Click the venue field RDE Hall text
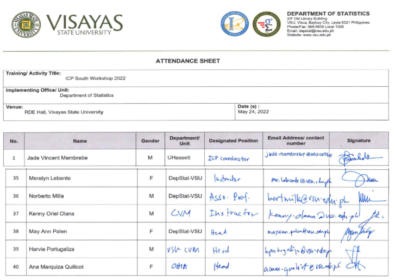The image size is (395, 280). pyautogui.click(x=64, y=112)
